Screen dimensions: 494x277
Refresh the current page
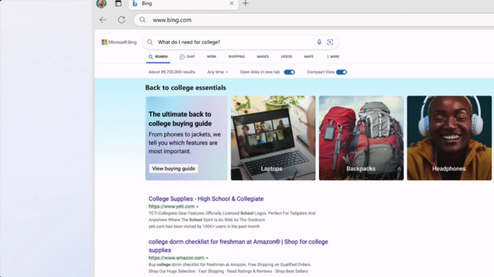122,20
